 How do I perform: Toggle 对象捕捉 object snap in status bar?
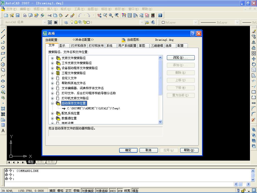click(88, 190)
